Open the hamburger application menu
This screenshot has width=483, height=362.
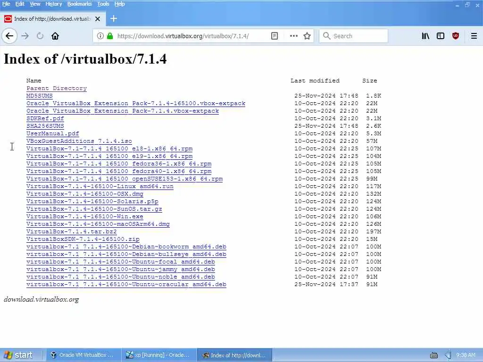(474, 36)
